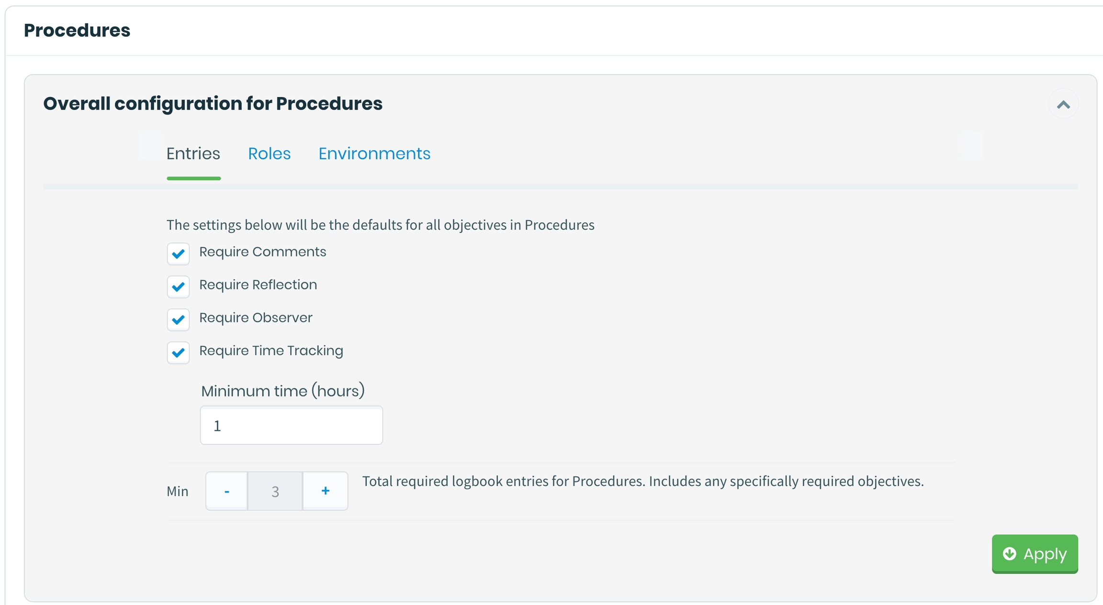This screenshot has width=1103, height=605.
Task: Select the Entries tab
Action: [193, 154]
